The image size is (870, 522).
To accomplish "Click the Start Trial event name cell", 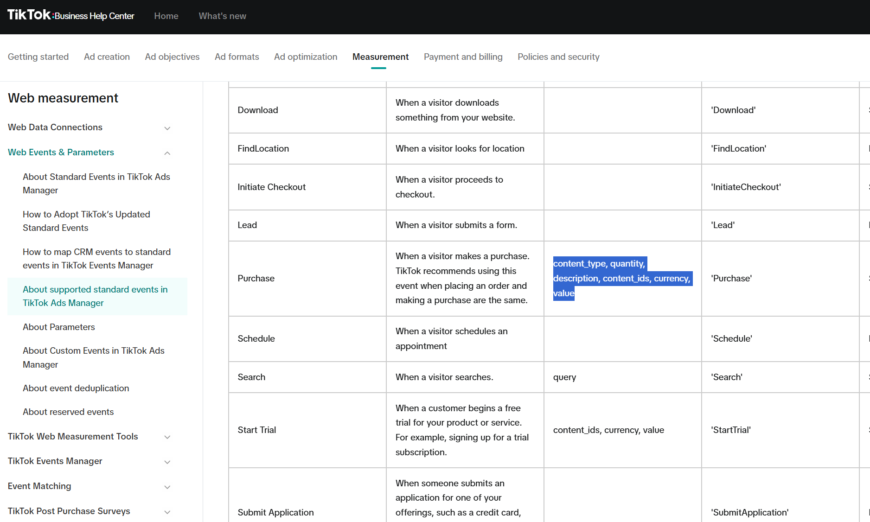I will point(307,430).
